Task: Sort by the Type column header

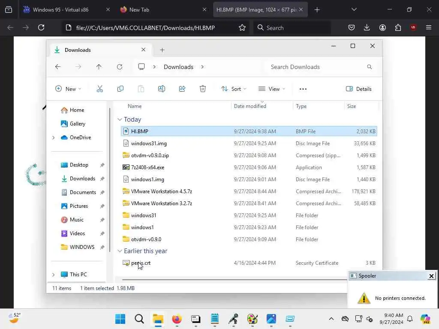Action: coord(301,106)
